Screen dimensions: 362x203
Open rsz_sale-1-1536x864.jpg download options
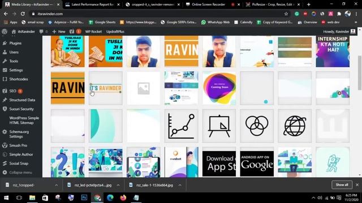[180, 185]
